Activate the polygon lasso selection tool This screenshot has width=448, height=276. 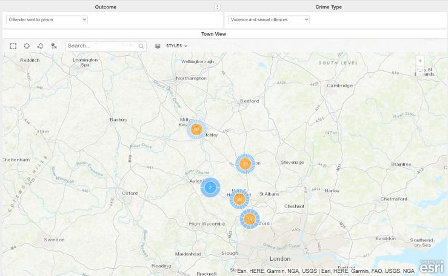tap(40, 46)
